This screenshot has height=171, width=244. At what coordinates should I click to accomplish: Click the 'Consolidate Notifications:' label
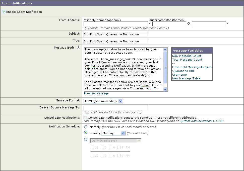[62, 118]
